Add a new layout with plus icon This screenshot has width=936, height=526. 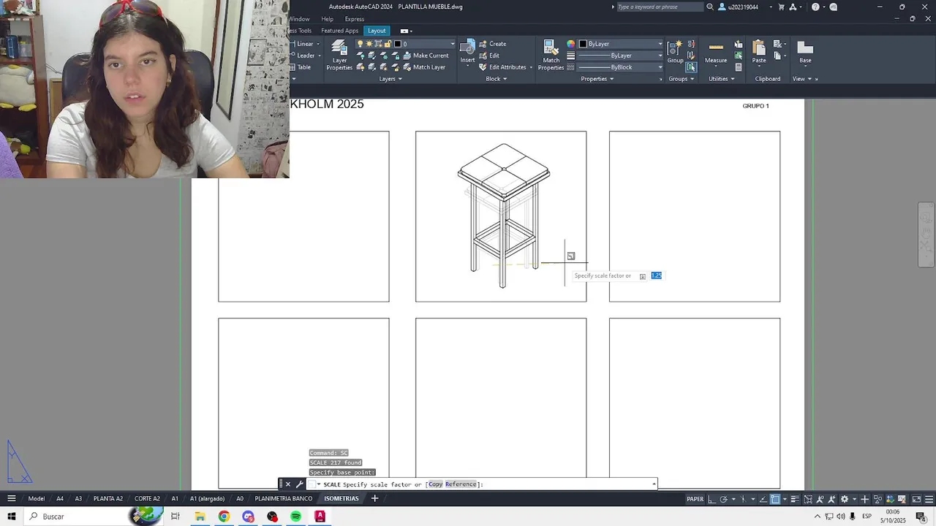pos(374,498)
